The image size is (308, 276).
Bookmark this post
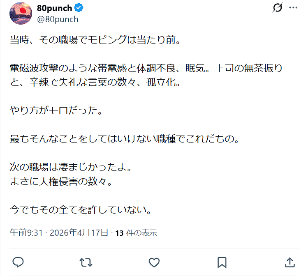(x=222, y=262)
